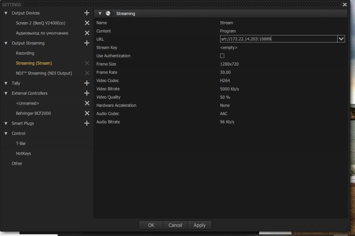Enable the Use Authentication checkbox
This screenshot has width=355, height=236.
pos(222,56)
